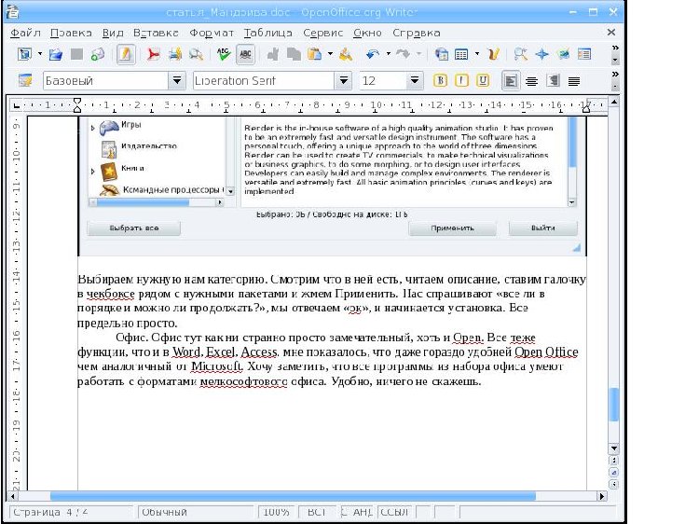This screenshot has height=524, width=699.
Task: Click the vertical scrollbar thumb
Action: 614,404
